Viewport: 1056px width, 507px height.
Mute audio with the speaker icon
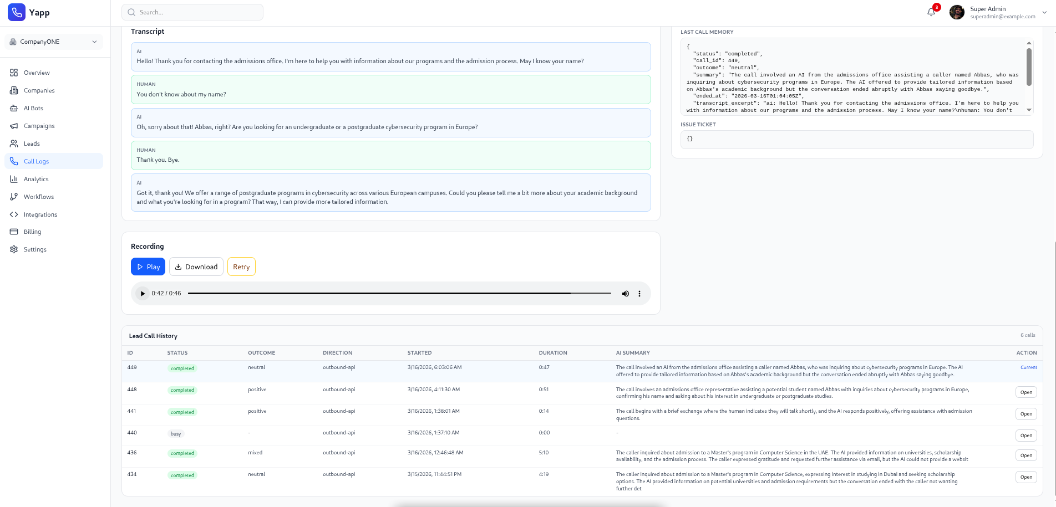[625, 294]
